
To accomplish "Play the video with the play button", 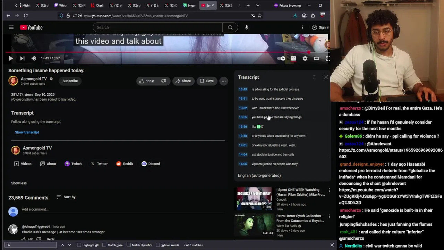I will pos(11,58).
